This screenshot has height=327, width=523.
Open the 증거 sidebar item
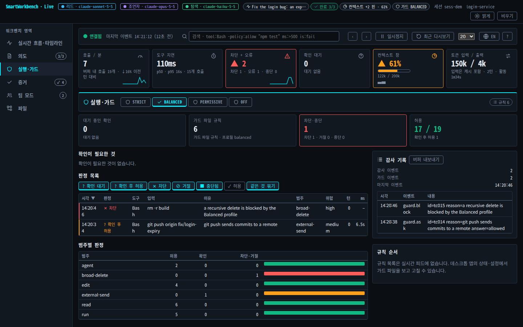point(36,82)
